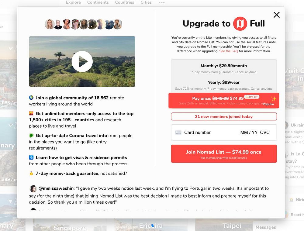The width and height of the screenshot is (304, 231).
Task: Follow the See the FAQ link
Action: (229, 51)
